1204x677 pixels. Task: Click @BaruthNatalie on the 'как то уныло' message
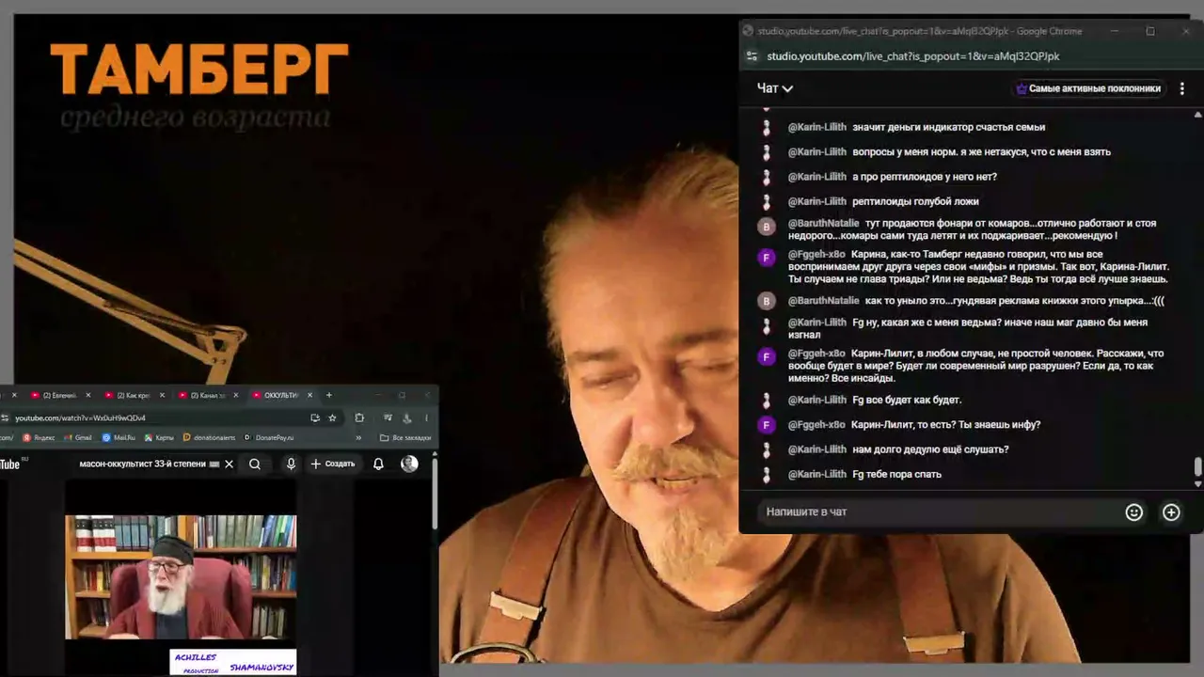point(823,301)
